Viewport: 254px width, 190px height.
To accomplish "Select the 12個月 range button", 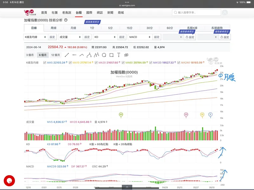I will 56,55.
